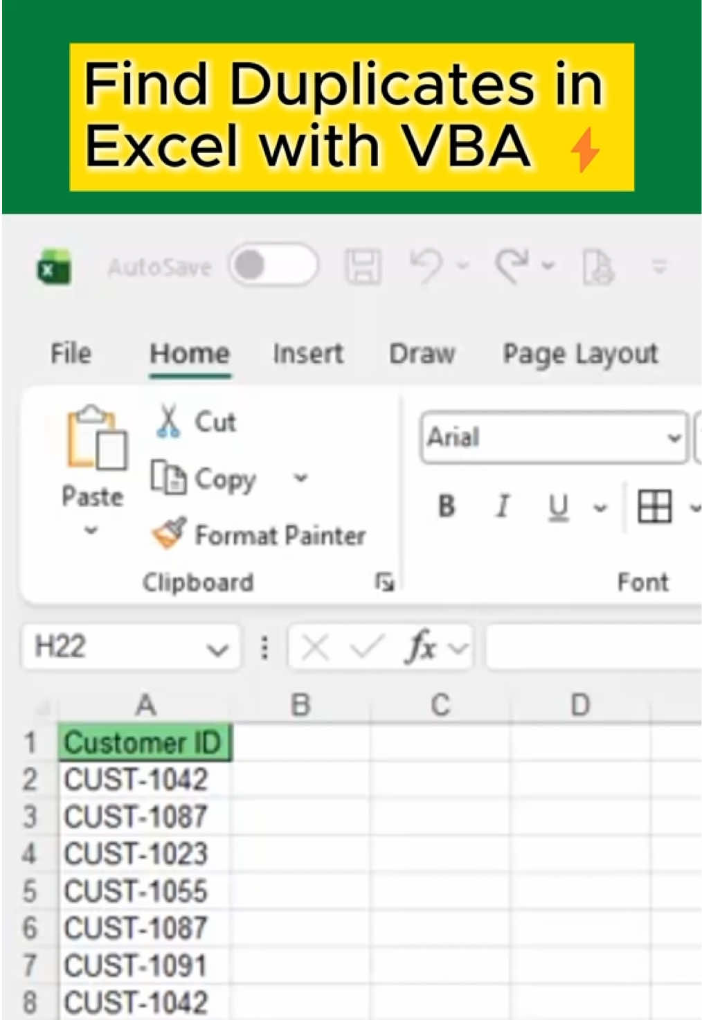Select the column C header

point(440,706)
